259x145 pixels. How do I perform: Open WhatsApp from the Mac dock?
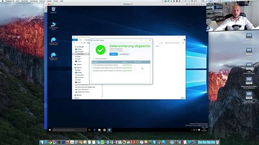(102, 142)
